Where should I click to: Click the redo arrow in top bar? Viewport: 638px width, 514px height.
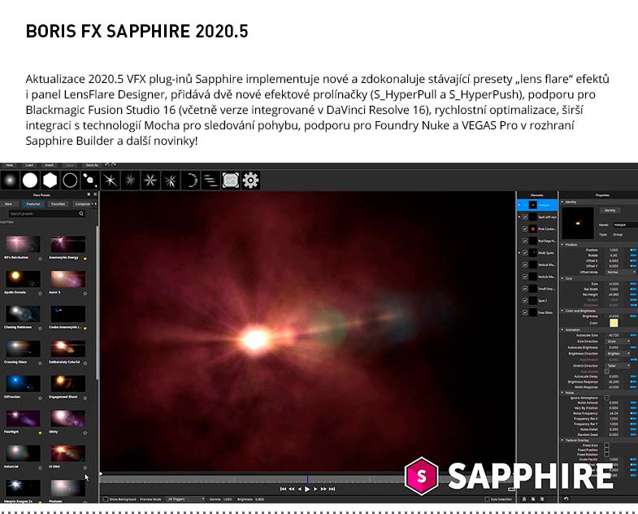[114, 165]
